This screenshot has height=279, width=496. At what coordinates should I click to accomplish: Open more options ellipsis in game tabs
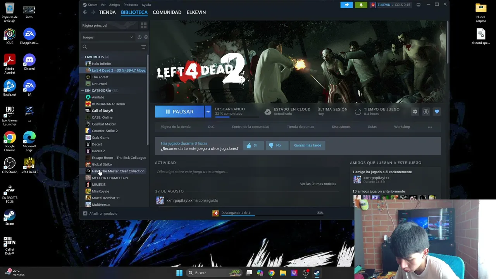click(430, 127)
